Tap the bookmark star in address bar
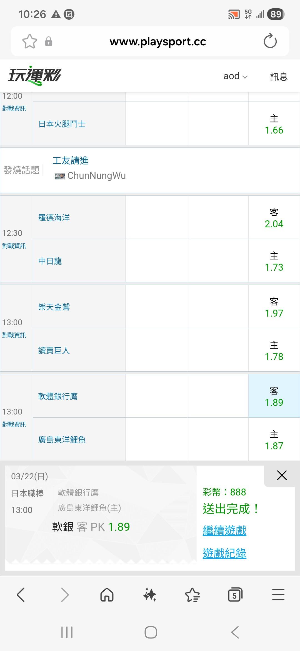The width and height of the screenshot is (300, 651). click(x=29, y=41)
